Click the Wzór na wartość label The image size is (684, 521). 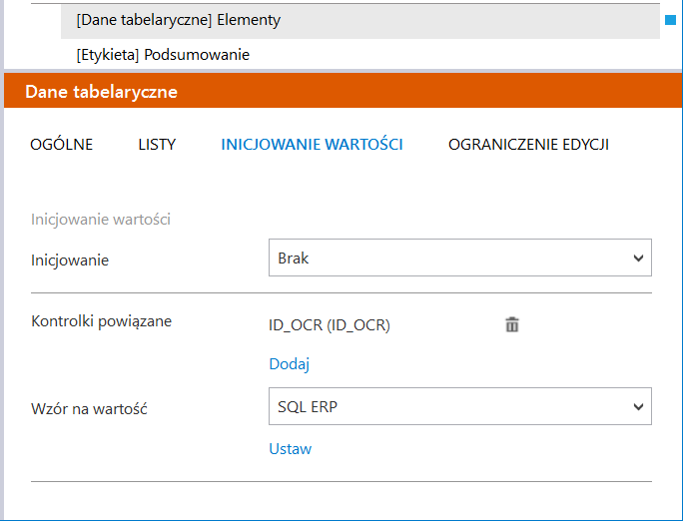point(90,409)
